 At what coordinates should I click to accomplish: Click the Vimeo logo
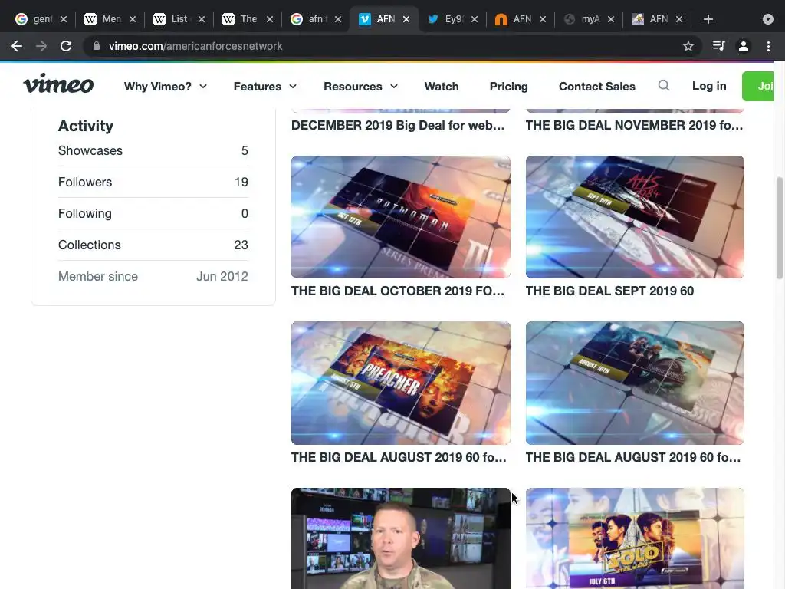click(58, 84)
